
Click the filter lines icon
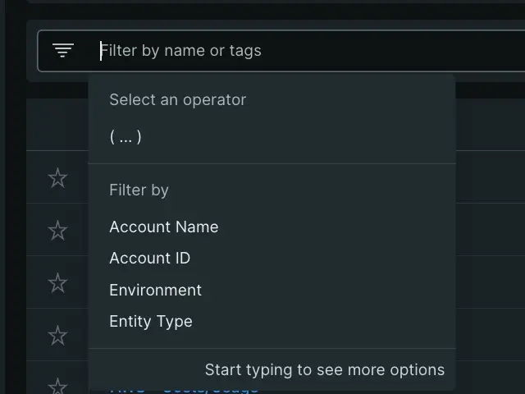tap(63, 50)
